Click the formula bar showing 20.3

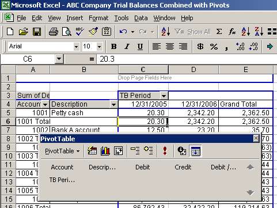click(x=186, y=59)
